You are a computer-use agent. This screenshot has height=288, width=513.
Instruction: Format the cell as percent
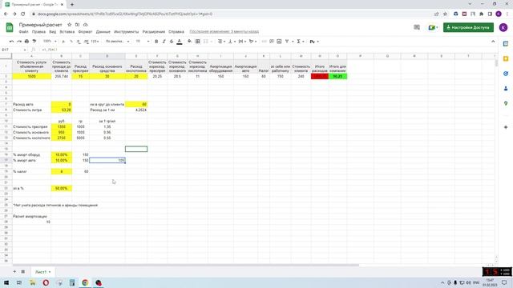(71, 42)
